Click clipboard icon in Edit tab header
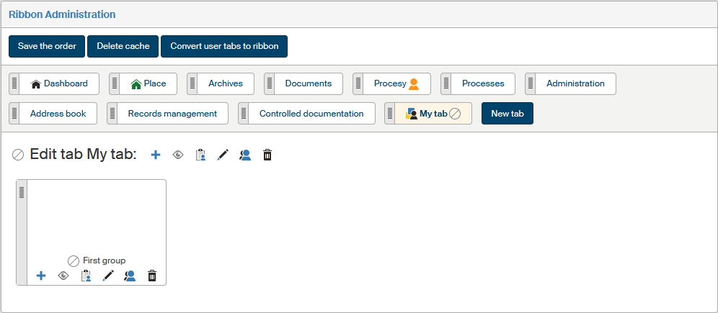This screenshot has height=313, width=718. point(200,155)
